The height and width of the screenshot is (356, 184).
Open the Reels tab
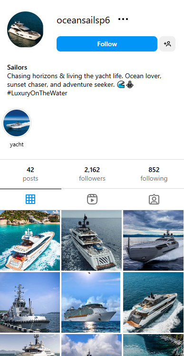[92, 199]
